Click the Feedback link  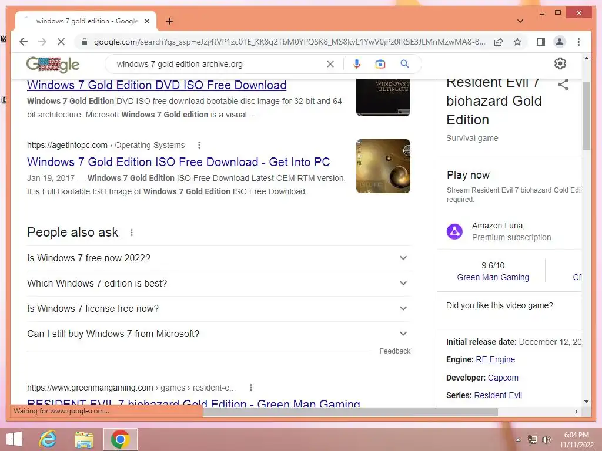point(394,351)
